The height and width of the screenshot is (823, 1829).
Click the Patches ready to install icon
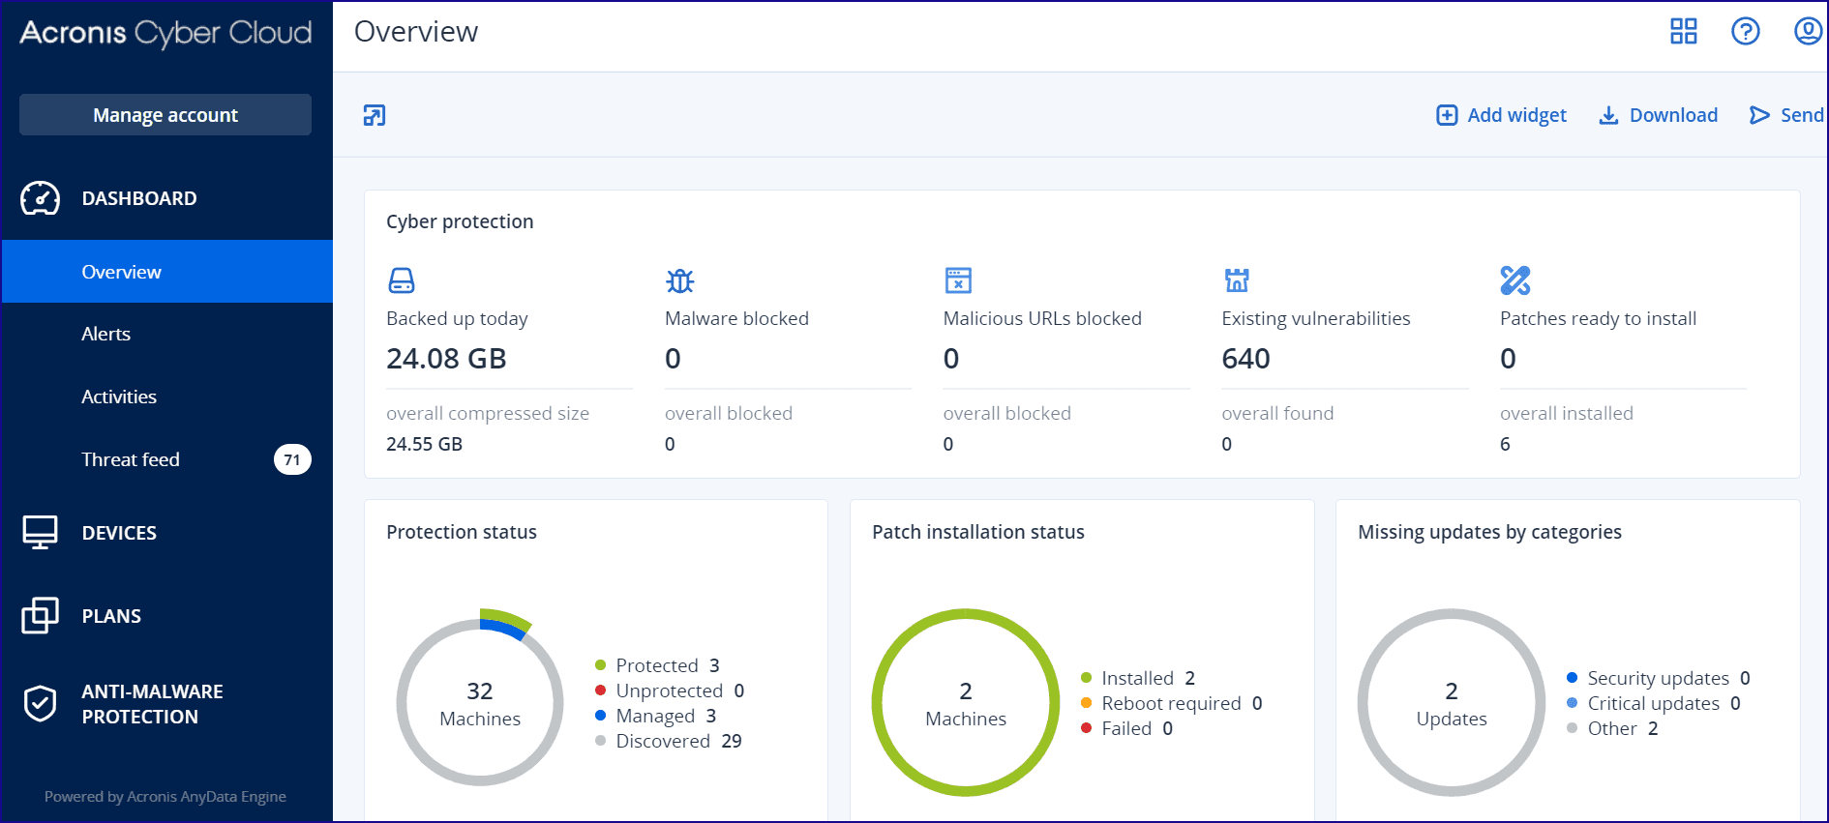click(x=1515, y=280)
